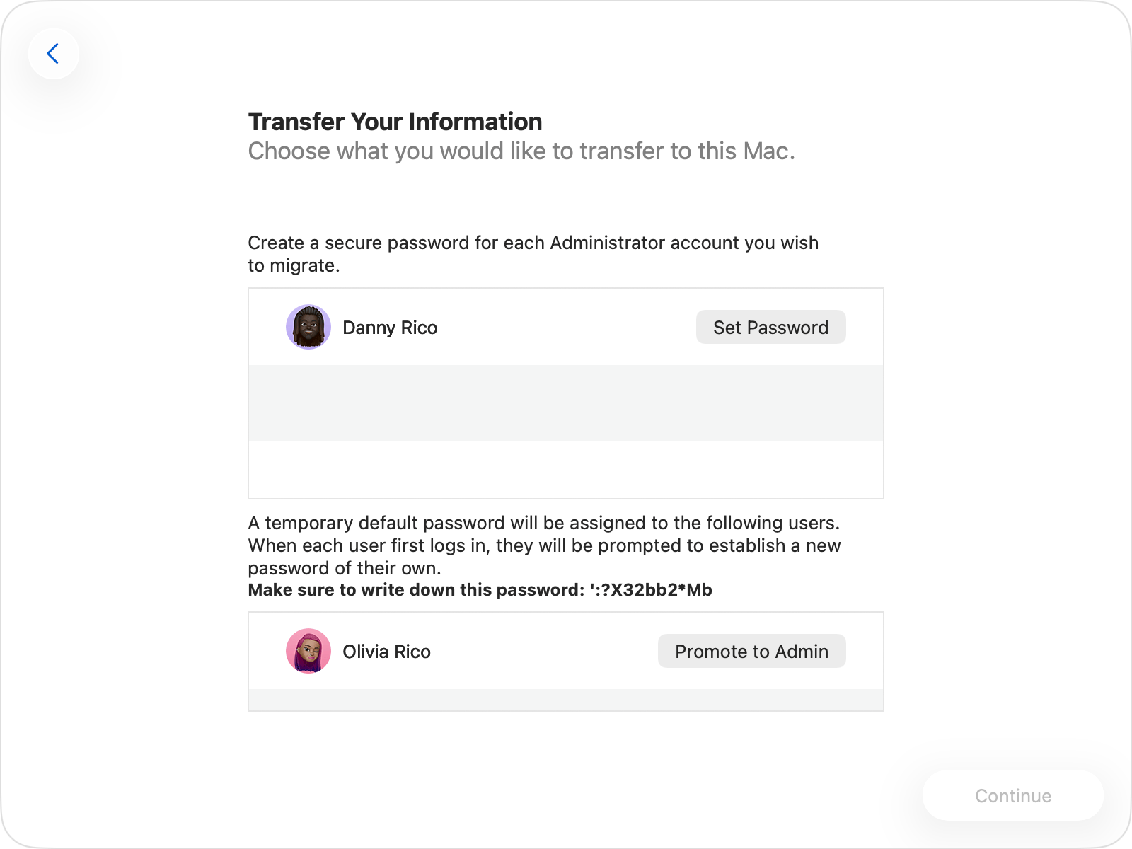This screenshot has height=849, width=1132.
Task: Click the Continue button
Action: coord(1012,795)
